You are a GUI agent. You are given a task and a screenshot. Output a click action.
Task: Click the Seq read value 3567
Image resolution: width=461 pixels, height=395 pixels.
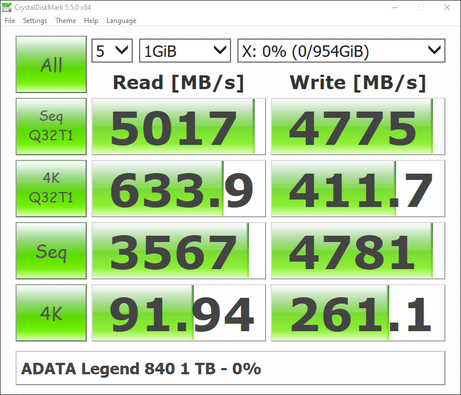(179, 251)
